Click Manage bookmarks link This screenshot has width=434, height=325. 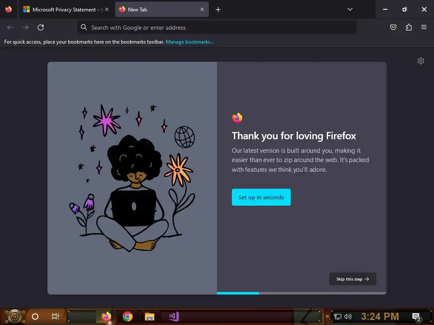tap(189, 42)
